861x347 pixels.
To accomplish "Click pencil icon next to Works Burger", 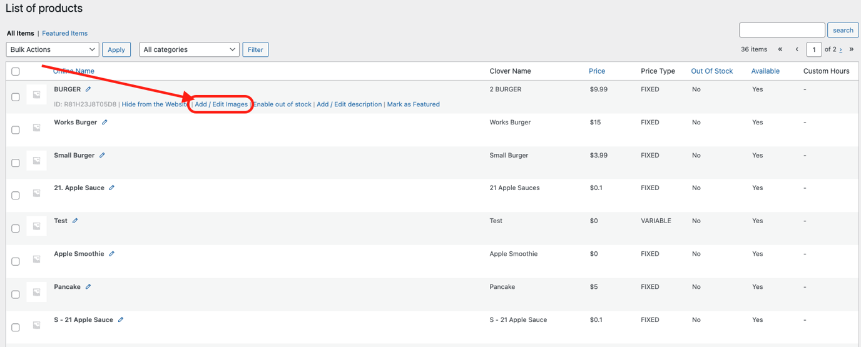I will click(x=104, y=123).
